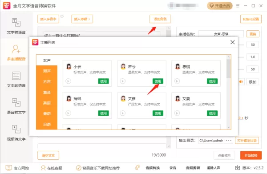
Task: Click voice list scroll down arrow
Action: pyautogui.click(x=229, y=127)
